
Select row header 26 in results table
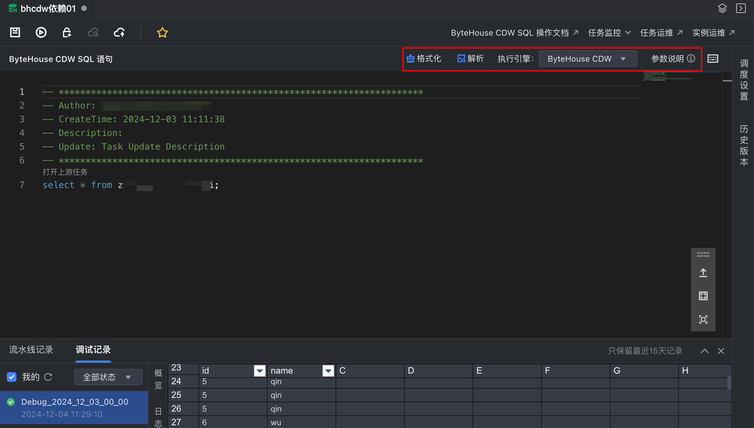coord(183,409)
